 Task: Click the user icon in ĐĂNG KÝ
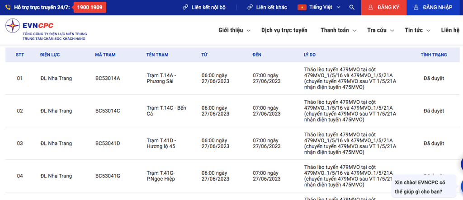tap(371, 8)
